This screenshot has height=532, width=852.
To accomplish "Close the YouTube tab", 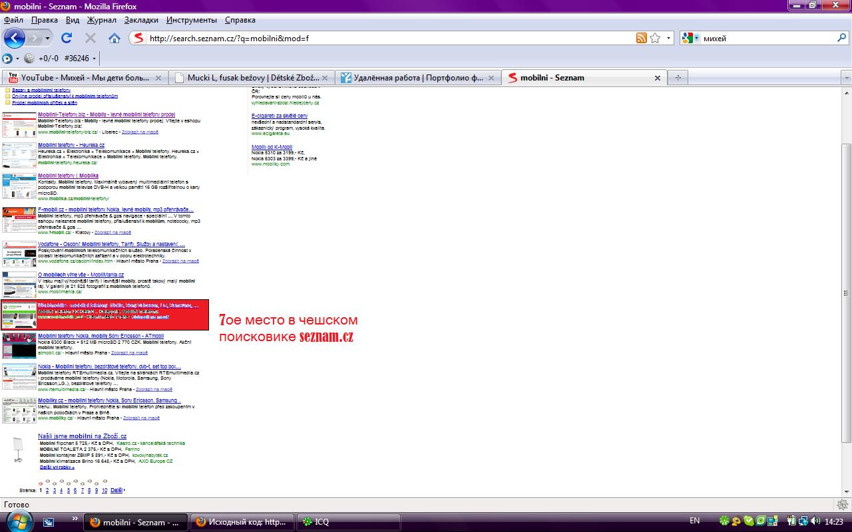I will coord(158,78).
